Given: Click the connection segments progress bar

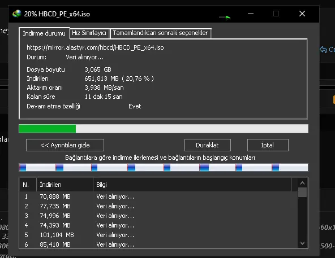Looking at the screenshot, I should [x=164, y=167].
